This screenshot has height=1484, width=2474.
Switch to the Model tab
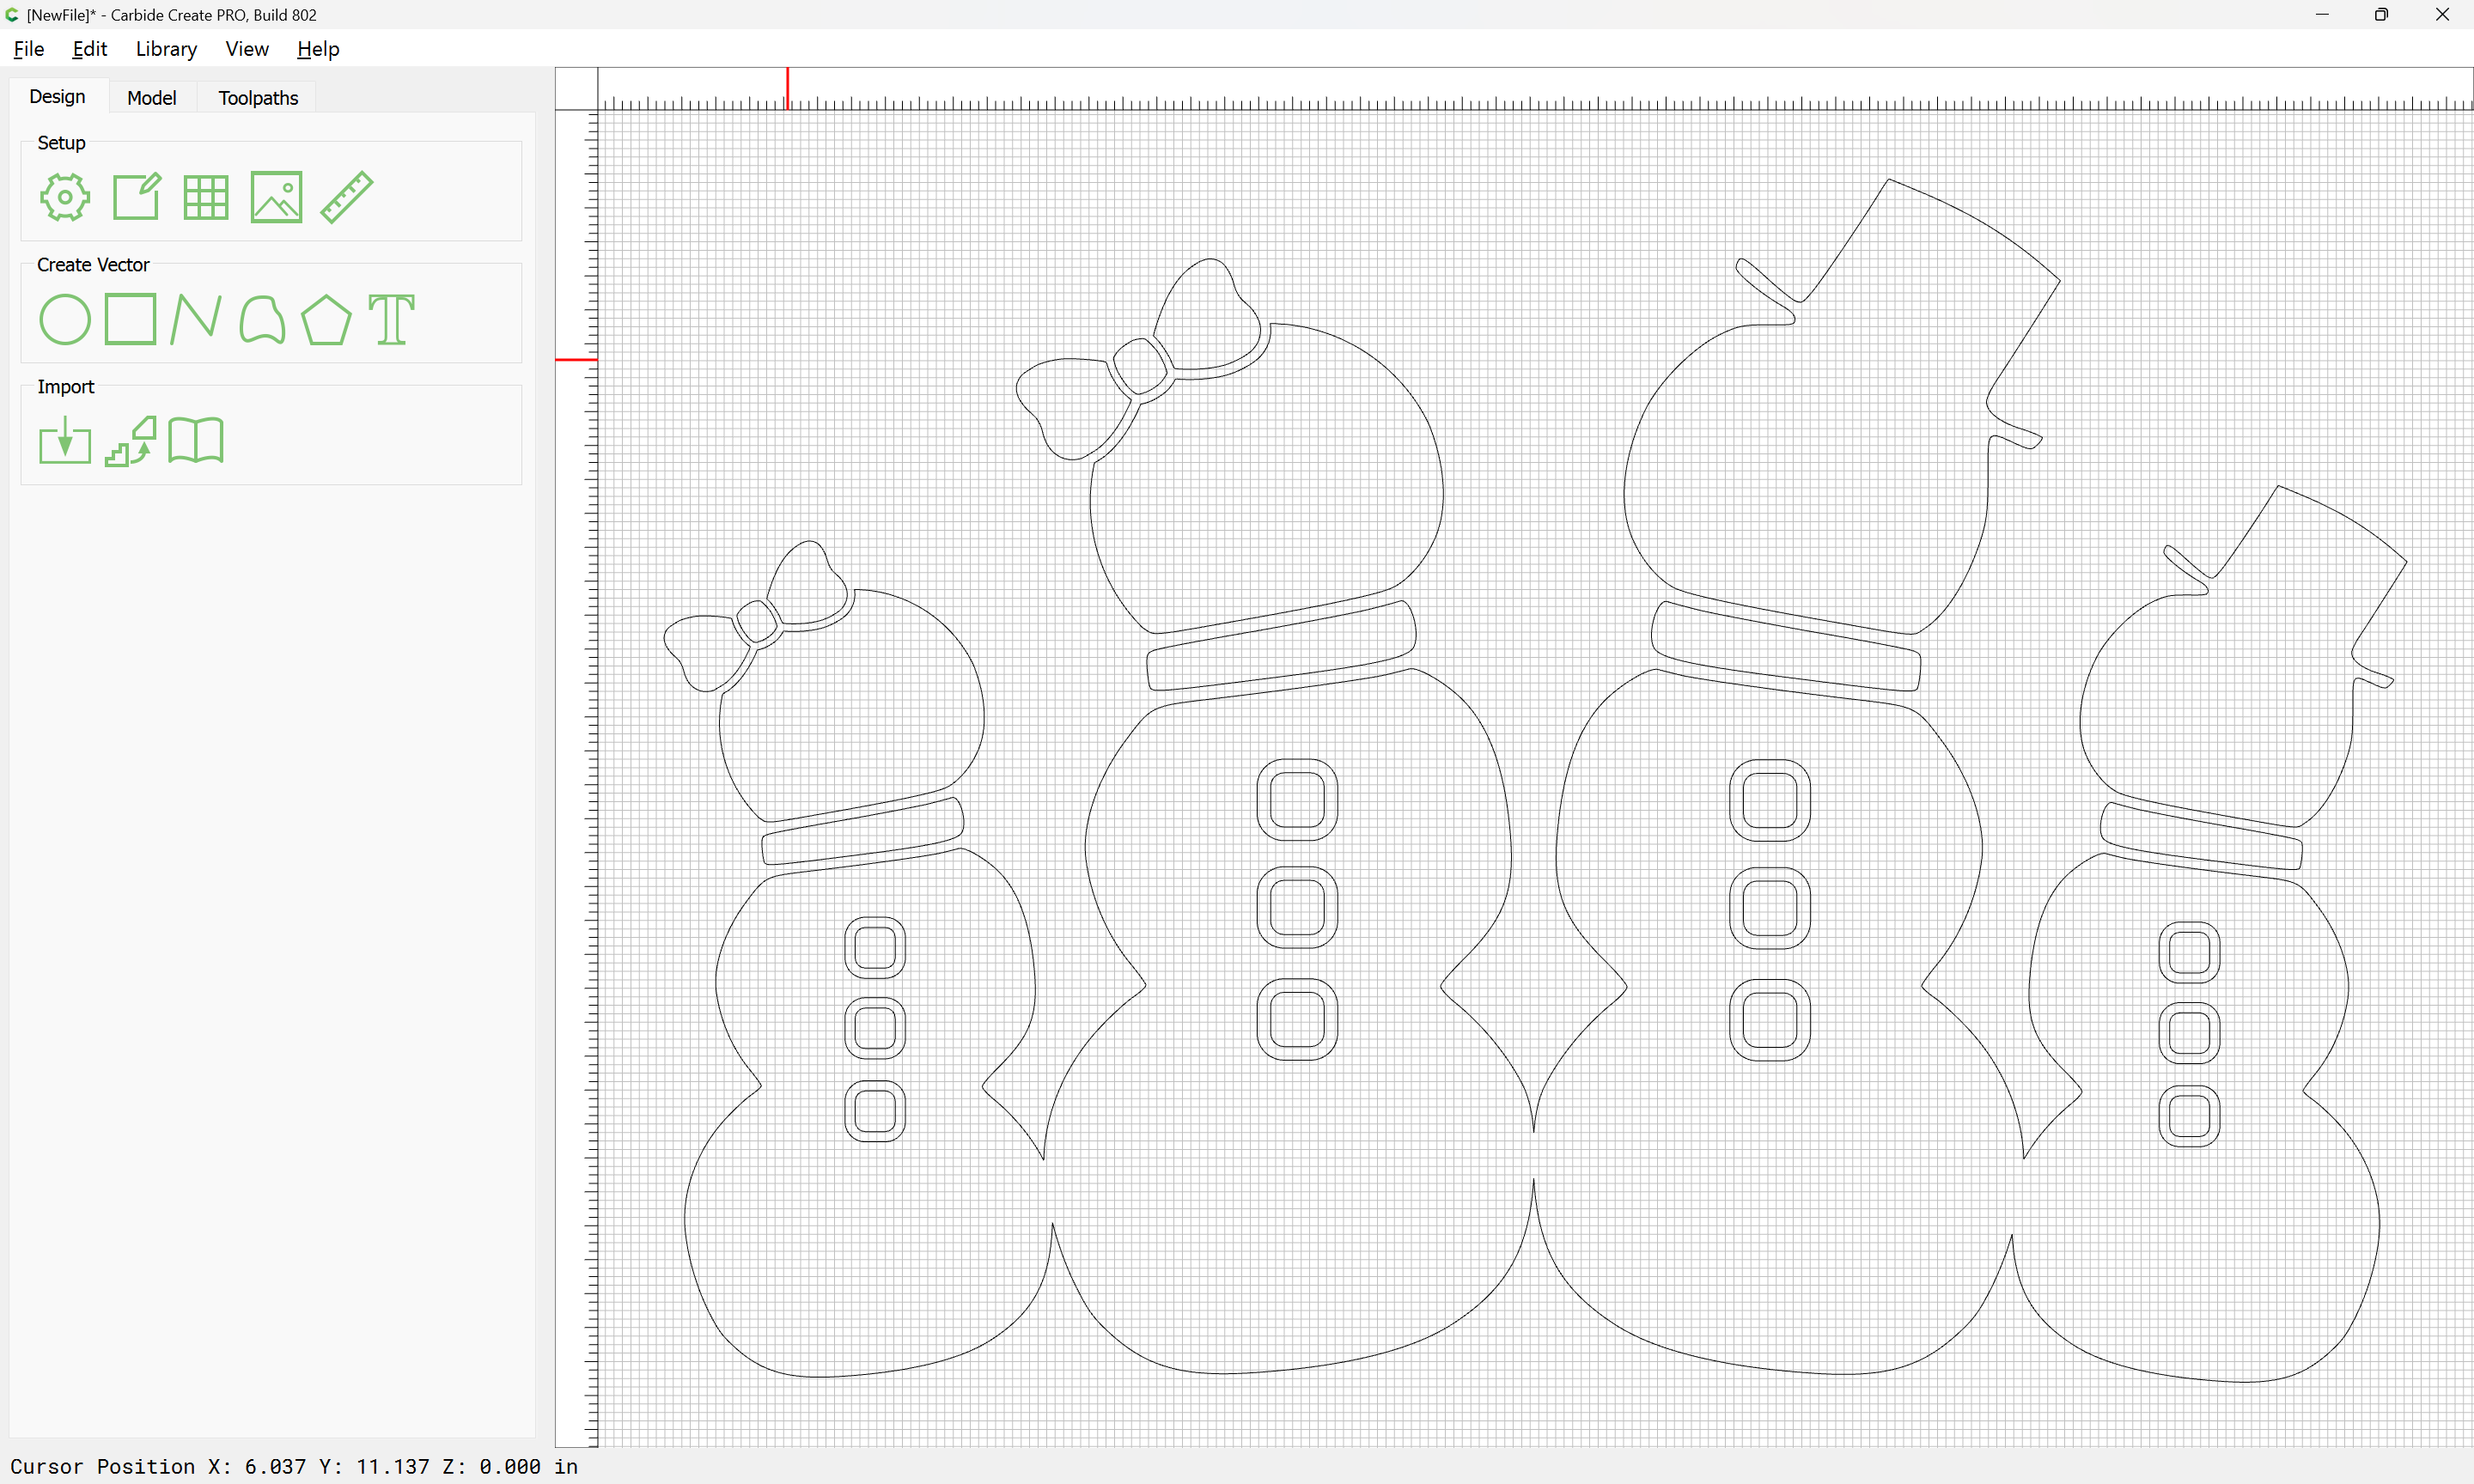pos(152,98)
